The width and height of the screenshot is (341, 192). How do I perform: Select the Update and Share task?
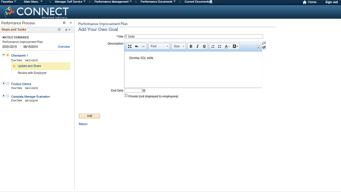coord(40,66)
